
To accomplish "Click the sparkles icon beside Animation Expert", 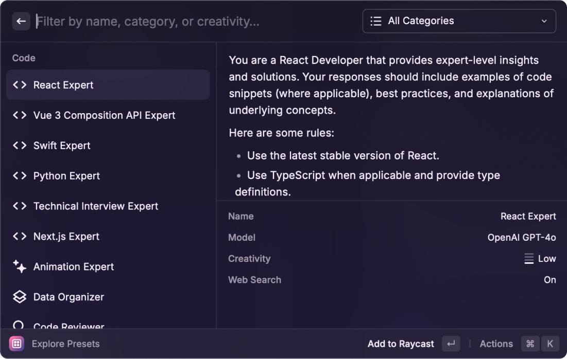I will pos(20,266).
